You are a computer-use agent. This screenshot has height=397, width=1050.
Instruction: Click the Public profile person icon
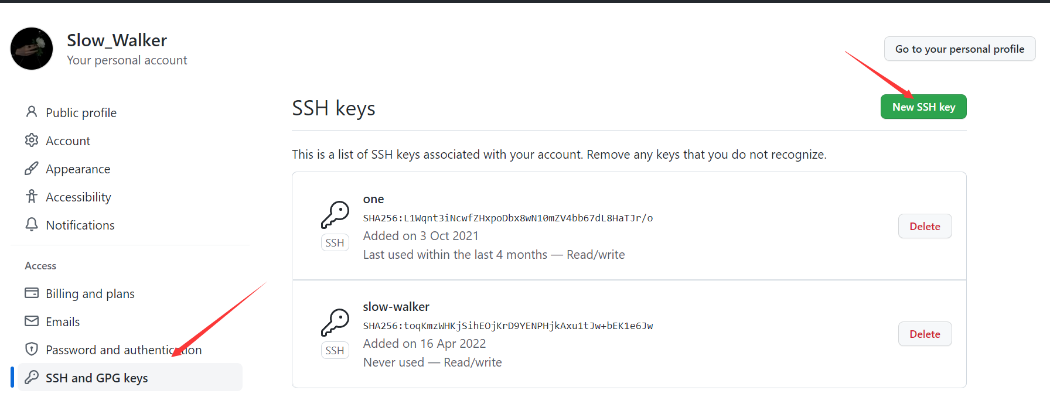click(32, 112)
